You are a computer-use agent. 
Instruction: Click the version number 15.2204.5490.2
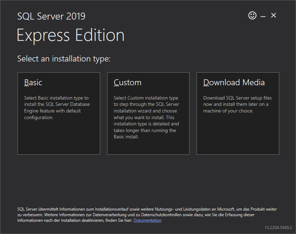pyautogui.click(x=278, y=227)
